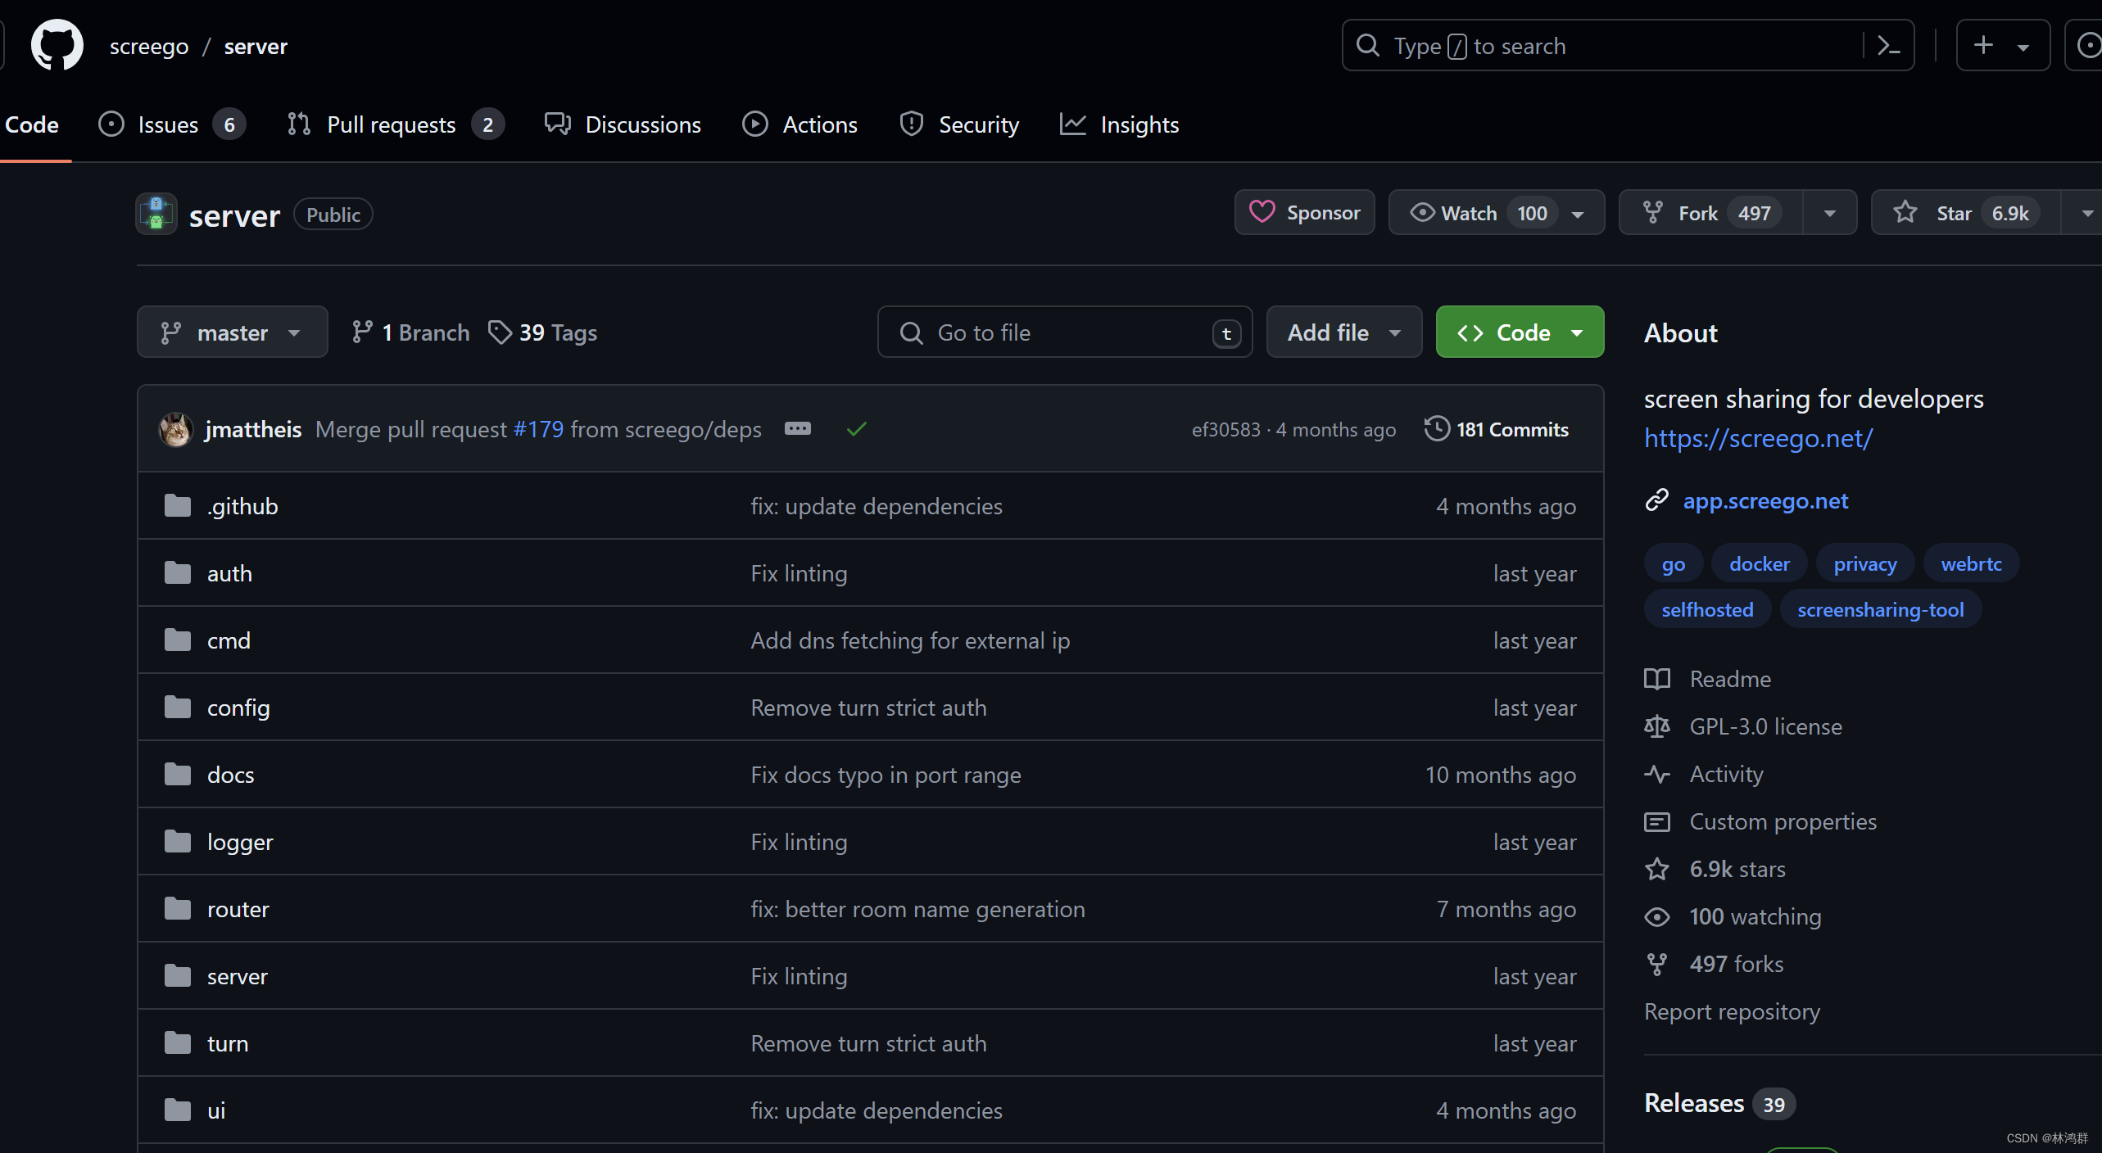Switch to the Insights tab
Image resolution: width=2102 pixels, height=1153 pixels.
point(1120,124)
